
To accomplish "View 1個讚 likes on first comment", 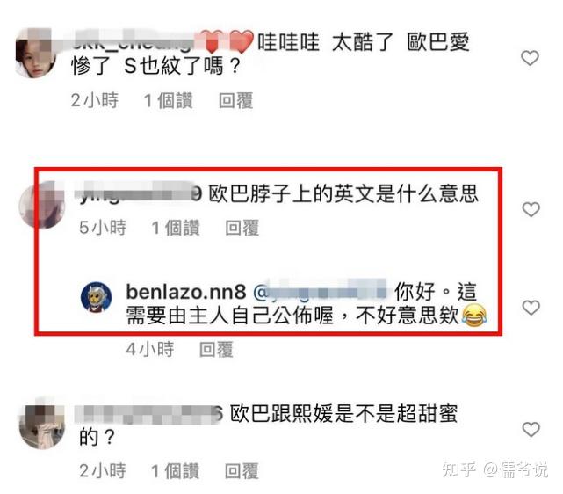I will click(168, 100).
